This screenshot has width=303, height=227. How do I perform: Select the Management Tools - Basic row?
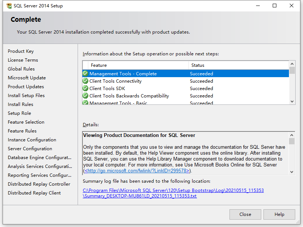[186, 102]
